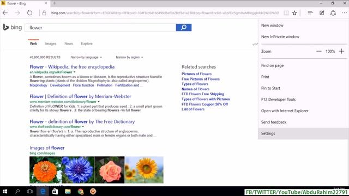349x196 pixels.
Task: Increase zoom with the plus button
Action: [x=341, y=51]
